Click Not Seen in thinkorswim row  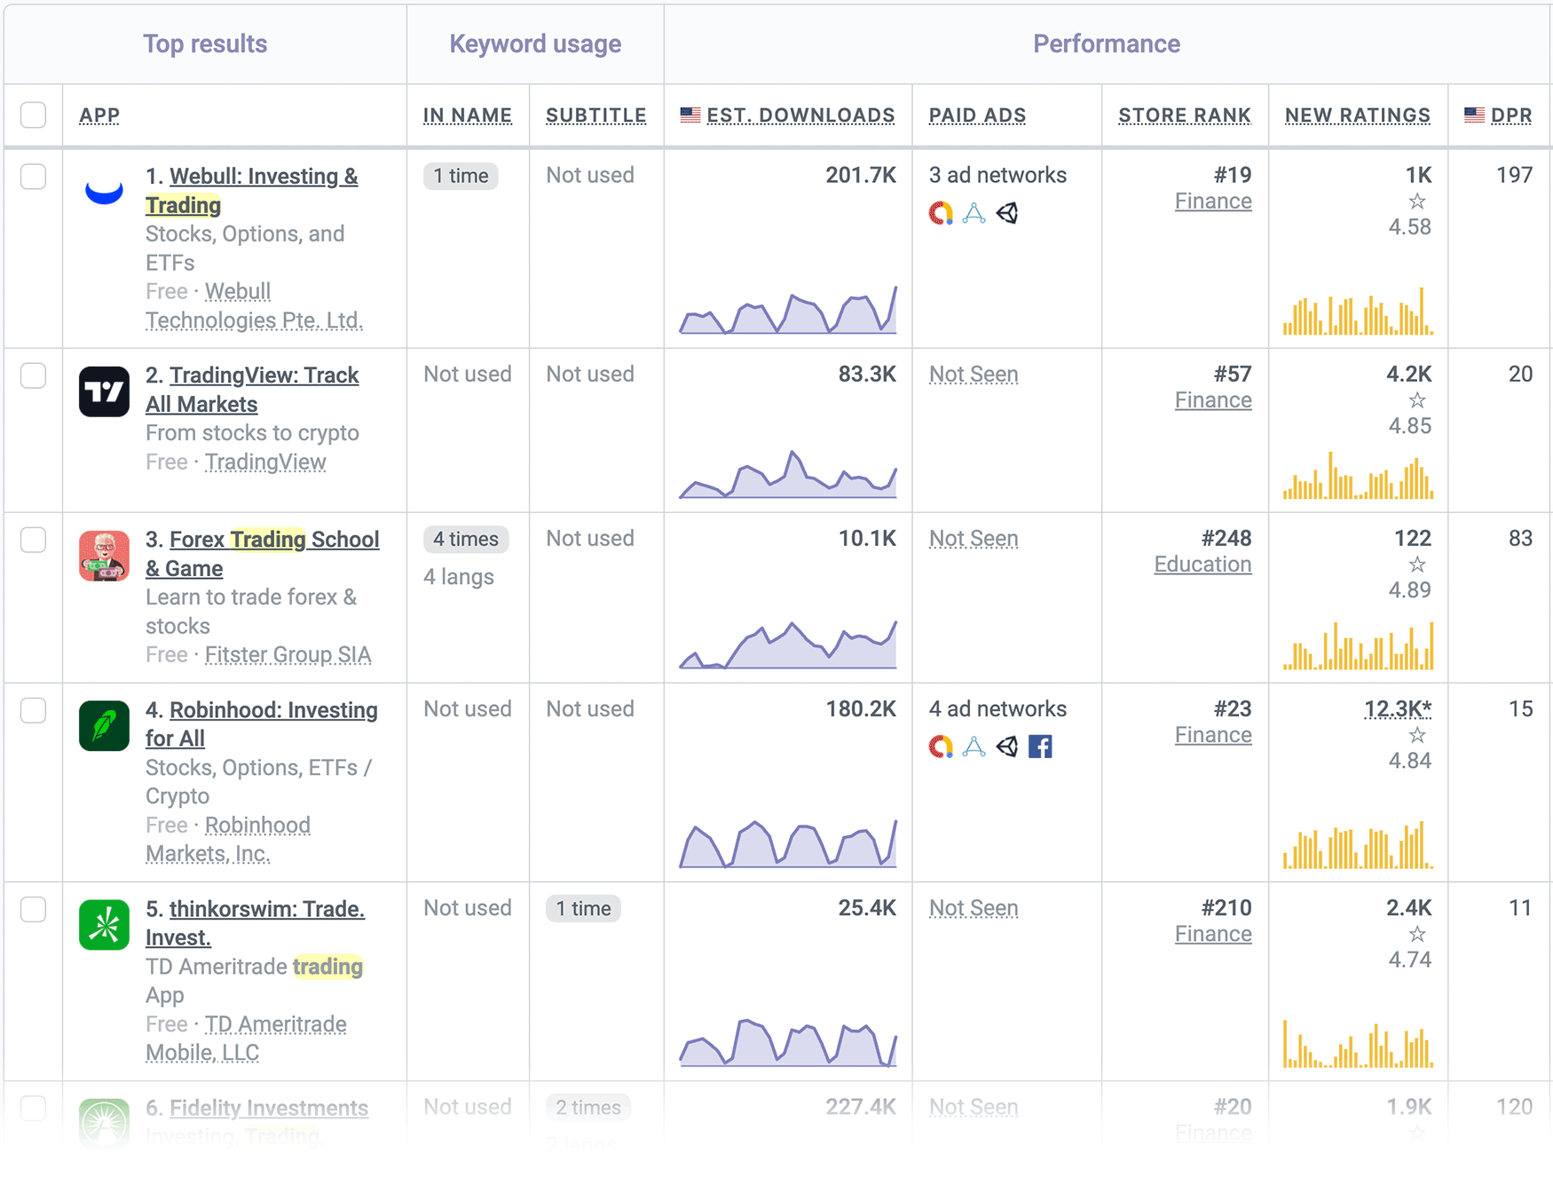pyautogui.click(x=974, y=908)
